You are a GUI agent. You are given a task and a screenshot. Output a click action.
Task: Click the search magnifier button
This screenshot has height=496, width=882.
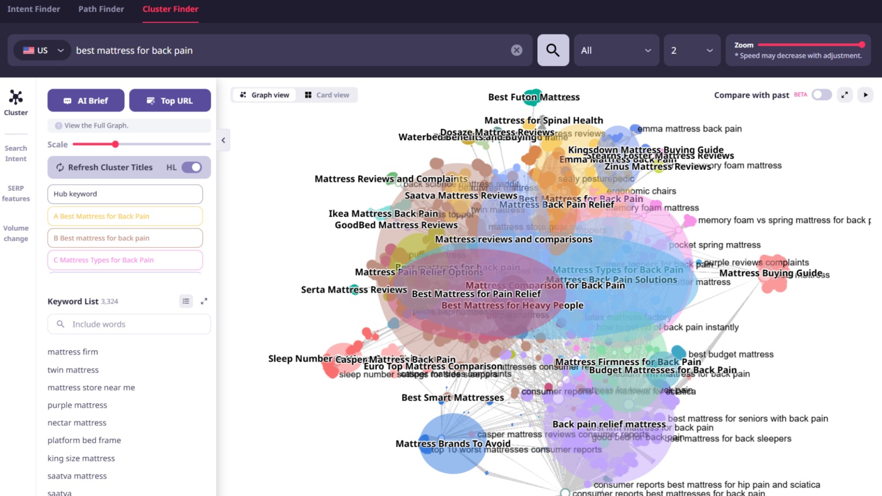coord(552,51)
